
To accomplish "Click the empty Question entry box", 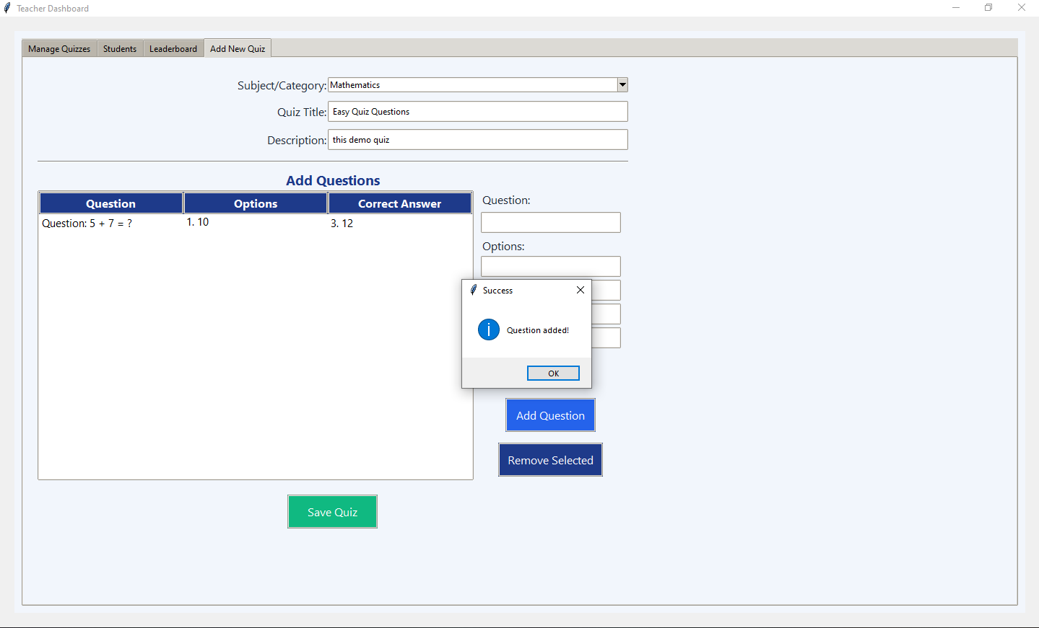I will pos(550,222).
